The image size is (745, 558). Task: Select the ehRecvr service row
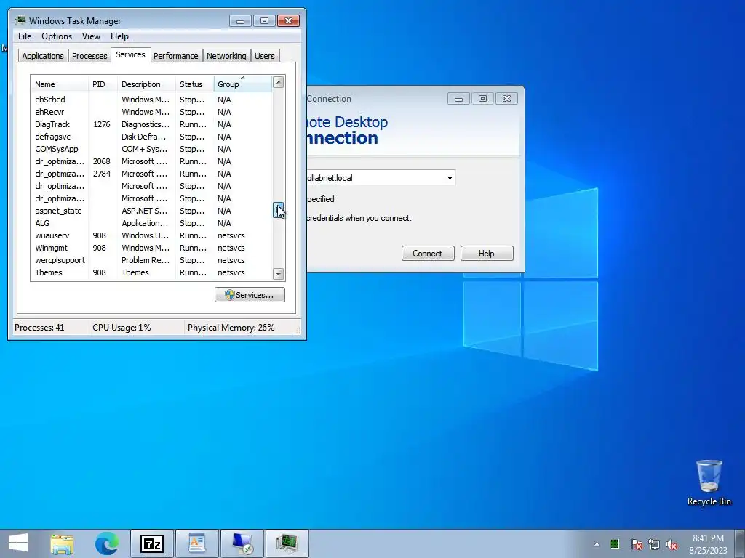point(151,111)
